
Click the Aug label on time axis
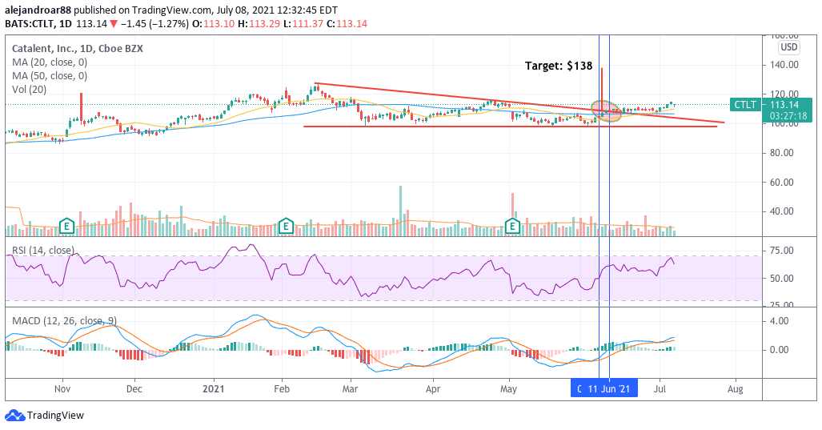(736, 389)
